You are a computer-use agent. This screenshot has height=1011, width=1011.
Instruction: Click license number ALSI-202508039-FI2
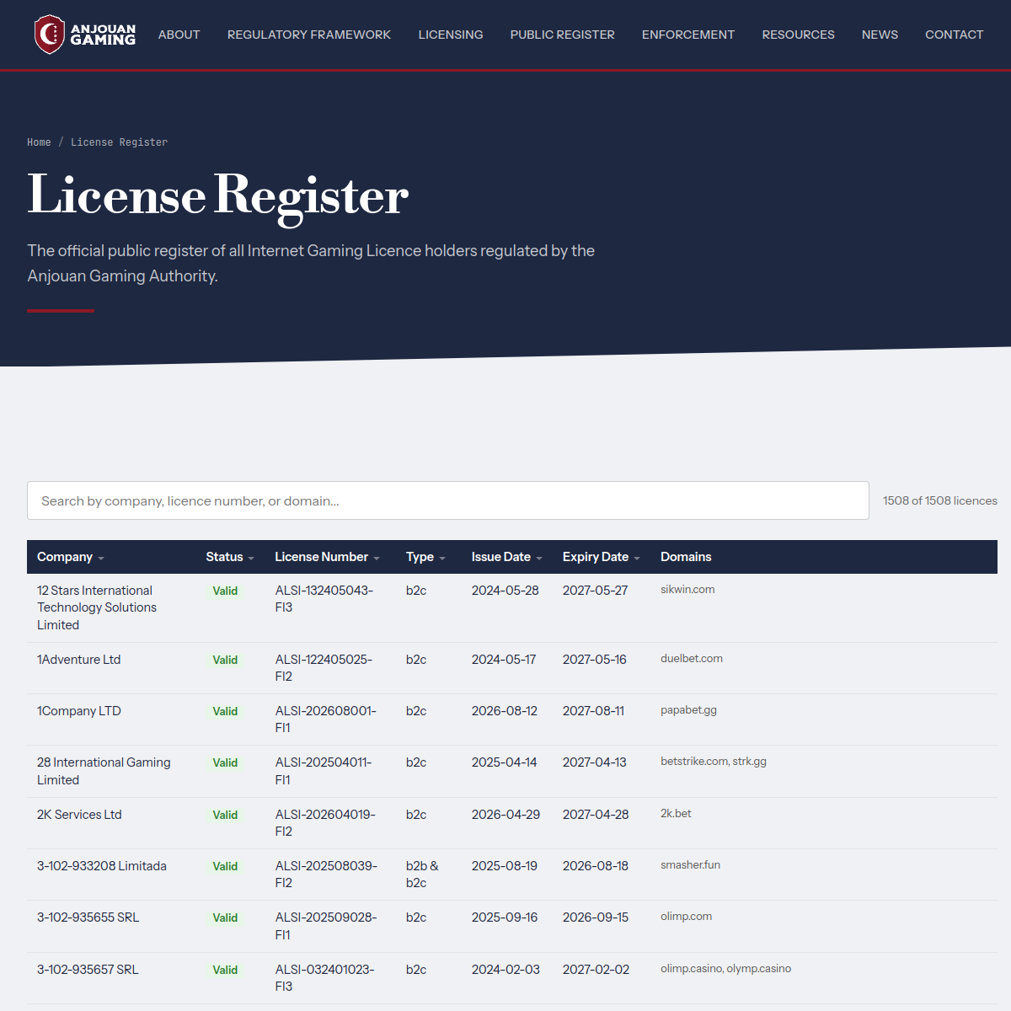[326, 875]
